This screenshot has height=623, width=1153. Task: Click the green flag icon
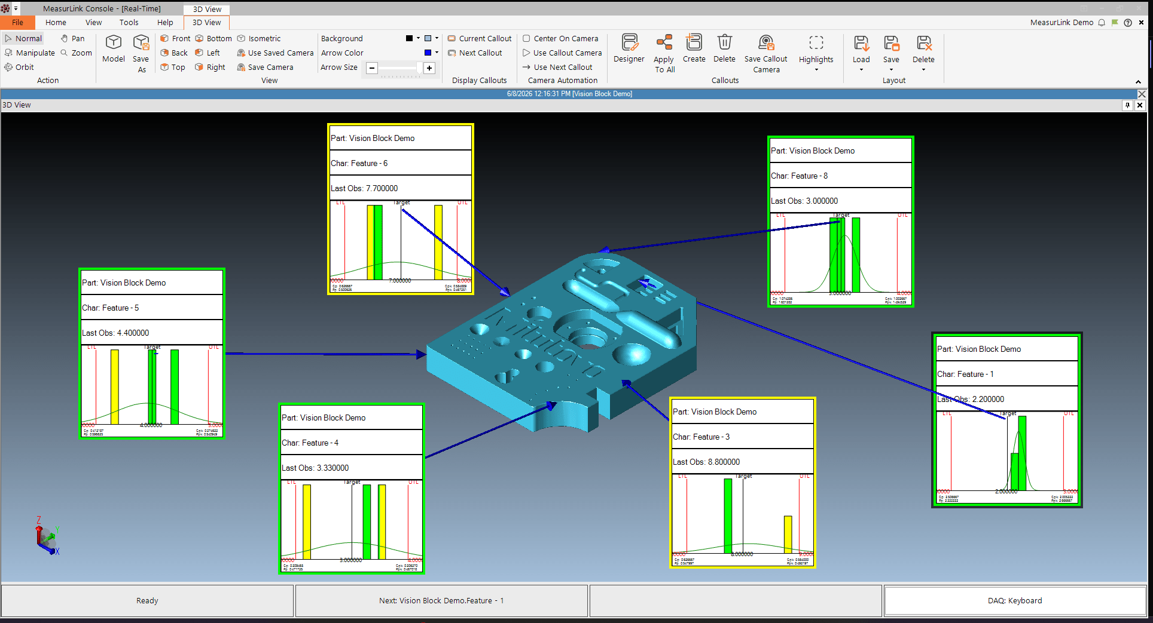coord(1115,22)
